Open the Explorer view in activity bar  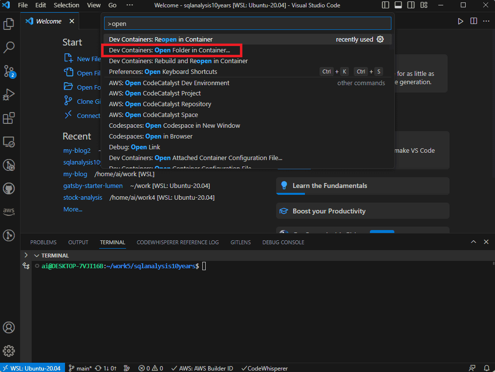point(9,23)
